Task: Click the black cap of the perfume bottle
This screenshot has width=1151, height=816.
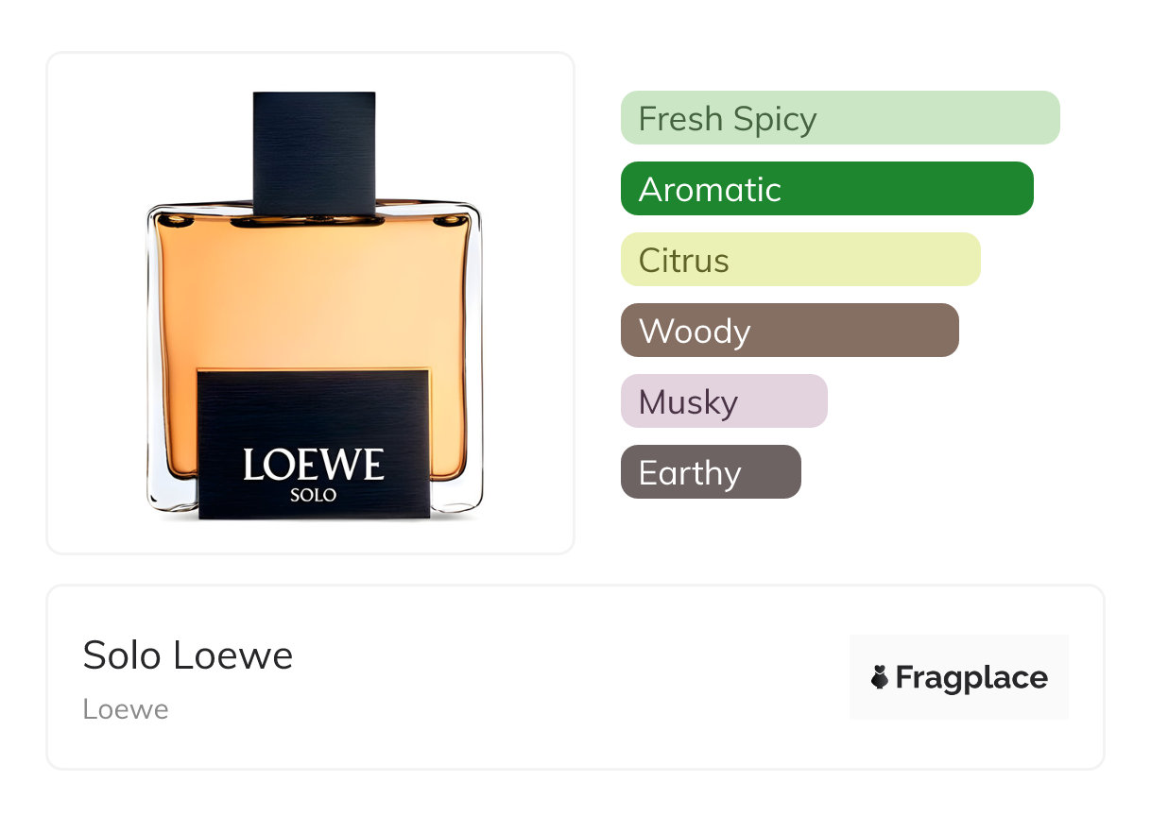Action: point(315,151)
